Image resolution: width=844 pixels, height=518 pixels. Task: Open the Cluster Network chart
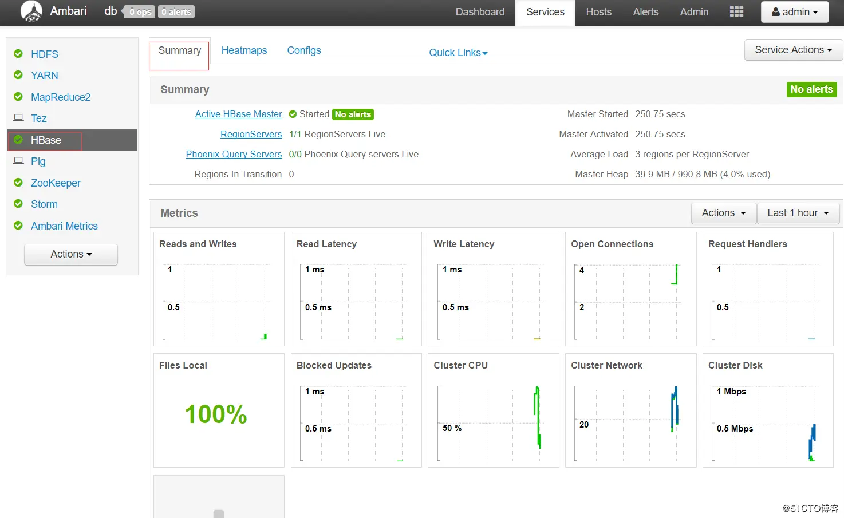click(631, 410)
